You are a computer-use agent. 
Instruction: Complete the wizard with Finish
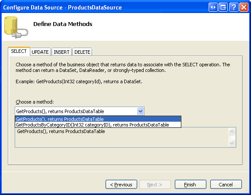(190, 185)
